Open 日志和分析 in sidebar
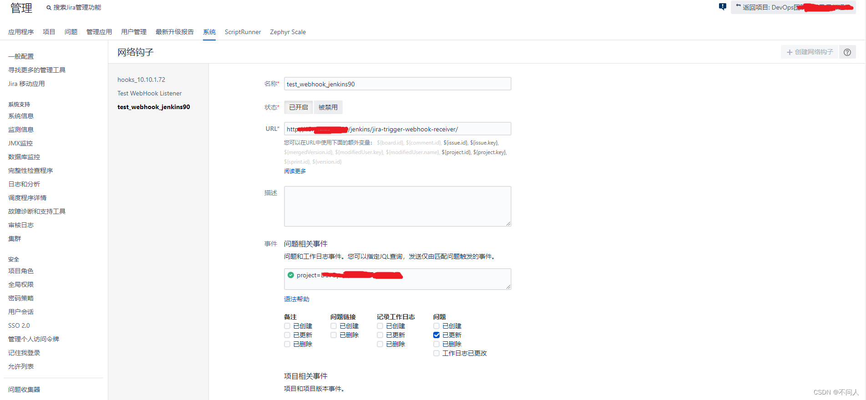866x400 pixels. tap(24, 184)
